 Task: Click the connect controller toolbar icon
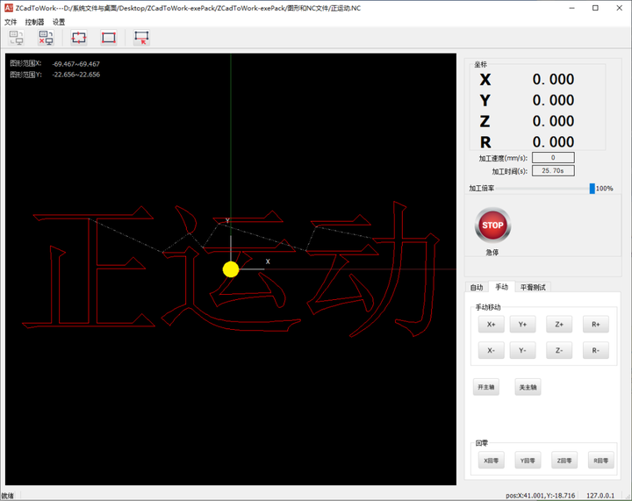[x=16, y=38]
